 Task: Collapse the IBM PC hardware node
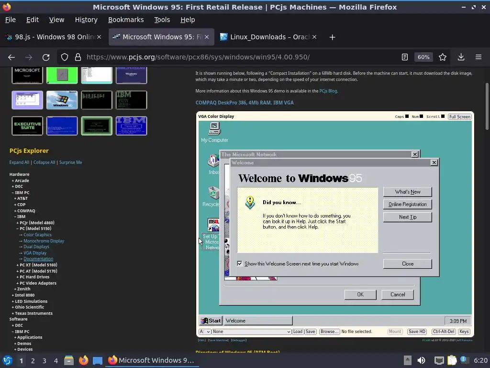[20, 193]
